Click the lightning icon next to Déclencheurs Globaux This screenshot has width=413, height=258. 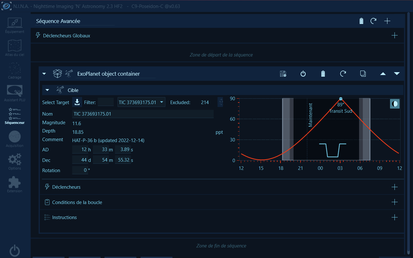click(38, 35)
